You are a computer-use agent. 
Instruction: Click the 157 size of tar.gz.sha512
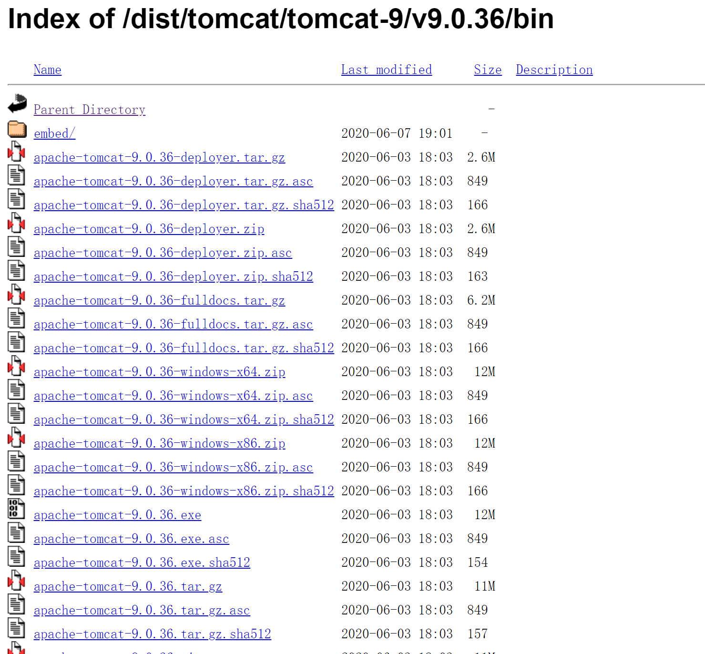click(478, 634)
